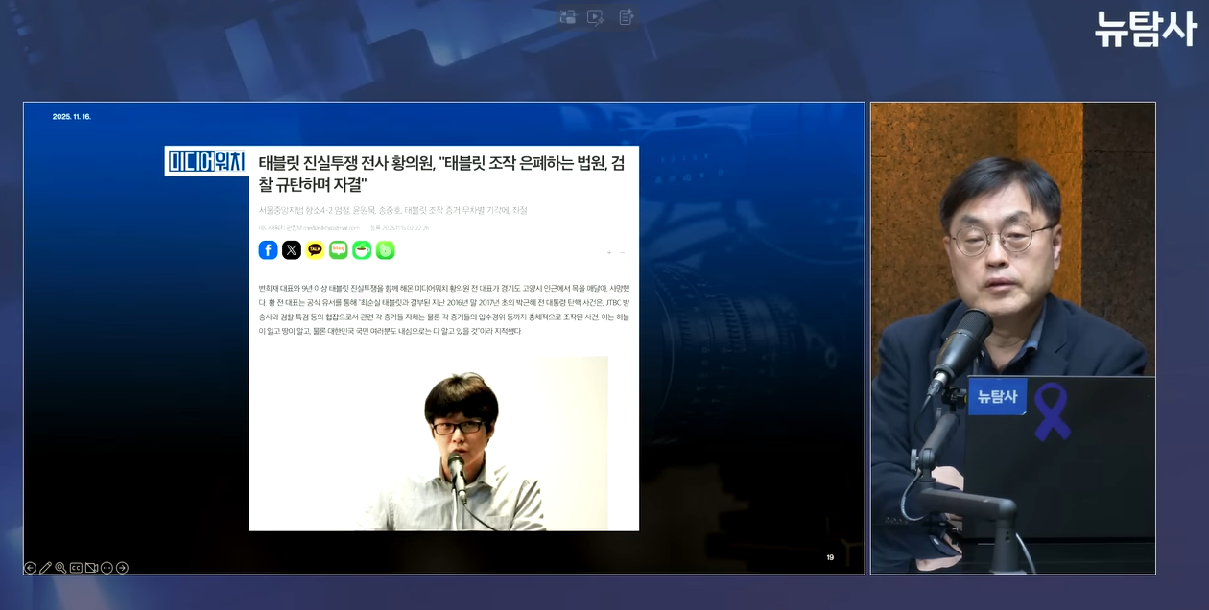Click the purple ribbon sticker
Image resolution: width=1209 pixels, height=610 pixels.
(1051, 411)
